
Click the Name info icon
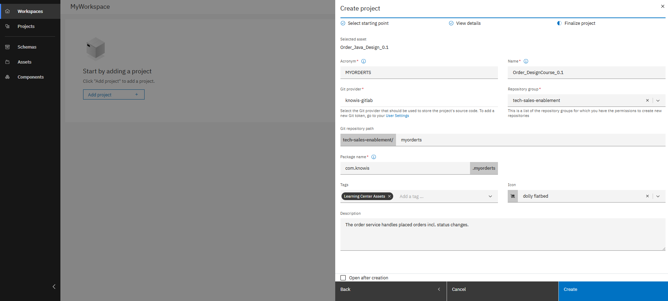pyautogui.click(x=526, y=61)
